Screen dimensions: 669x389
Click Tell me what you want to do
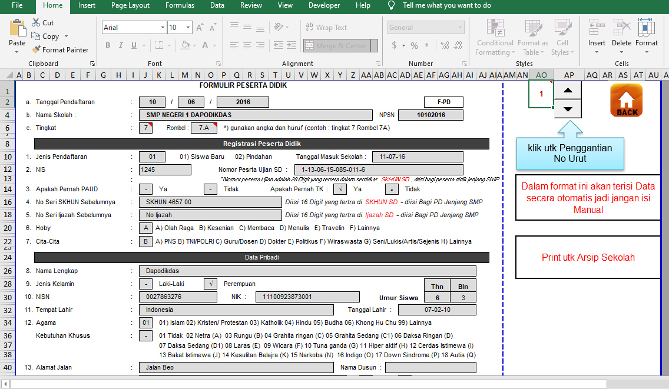(x=447, y=5)
